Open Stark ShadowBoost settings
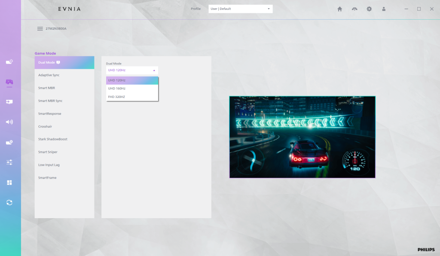This screenshot has width=440, height=256. (x=53, y=139)
